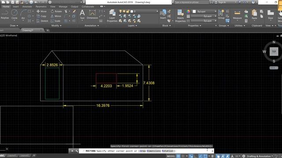Toggle object snap tracking in status bar
This screenshot has height=158, width=282.
(x=200, y=156)
